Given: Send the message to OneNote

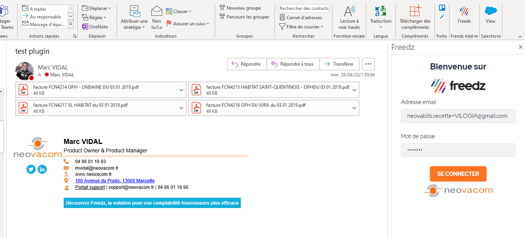Looking at the screenshot, I should click(95, 26).
